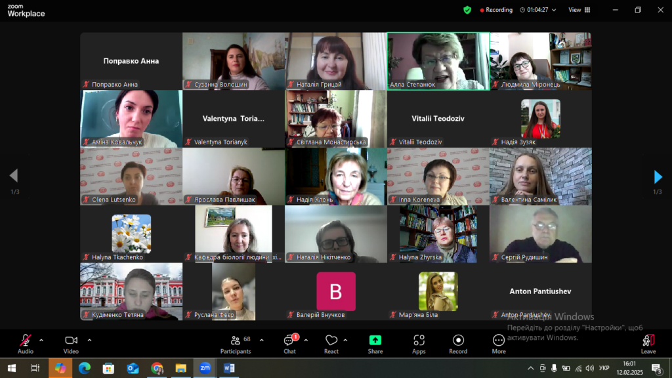Click the React heart icon
672x378 pixels.
click(331, 343)
